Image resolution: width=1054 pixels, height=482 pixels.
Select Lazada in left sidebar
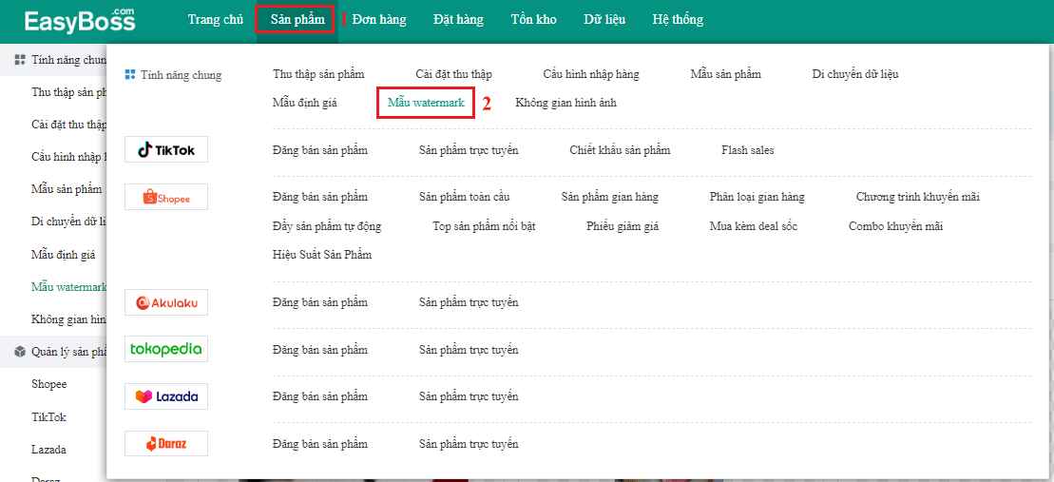pos(48,449)
